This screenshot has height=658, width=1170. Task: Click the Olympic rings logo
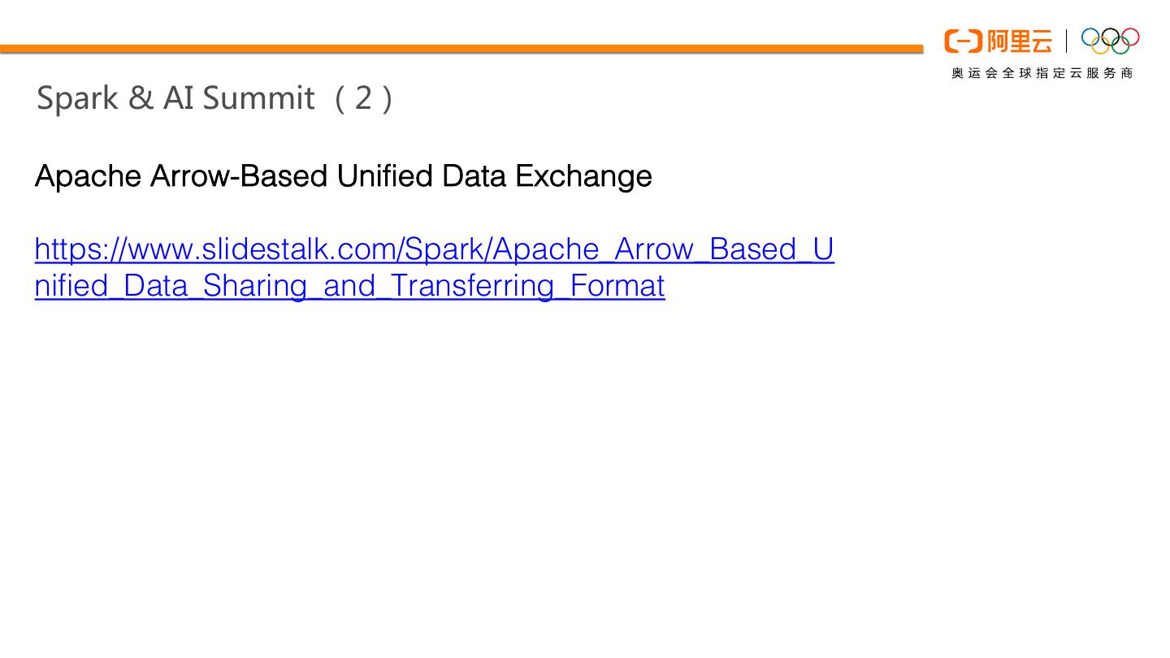coord(1110,41)
